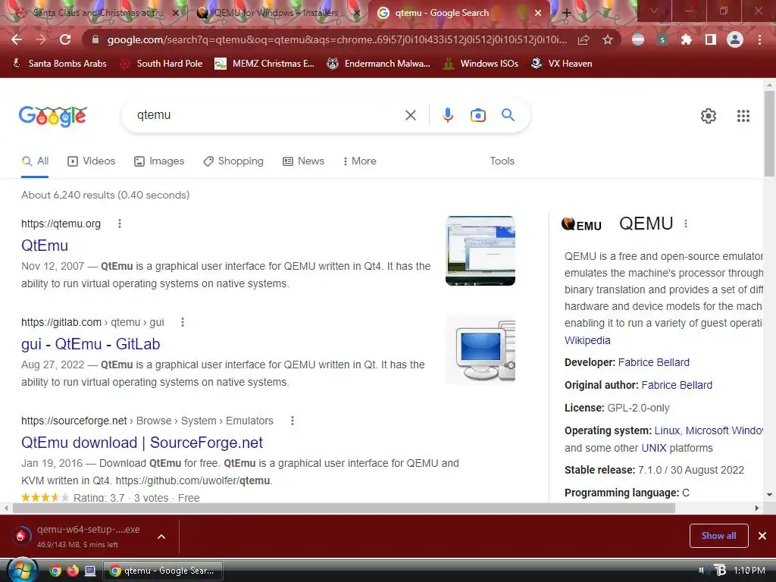Select the All results filter

(x=35, y=161)
